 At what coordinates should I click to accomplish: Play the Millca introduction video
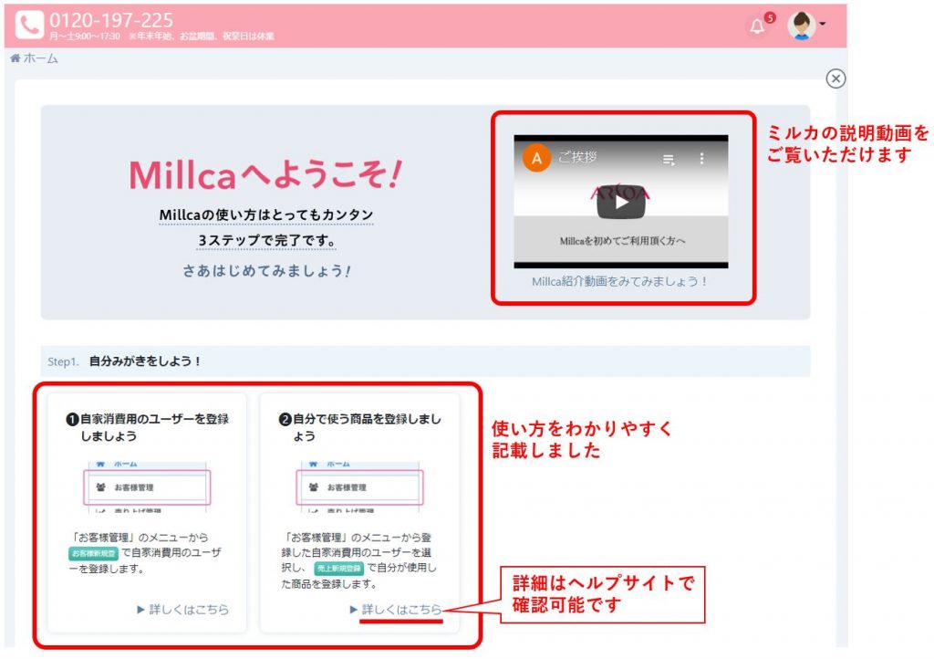click(x=620, y=202)
